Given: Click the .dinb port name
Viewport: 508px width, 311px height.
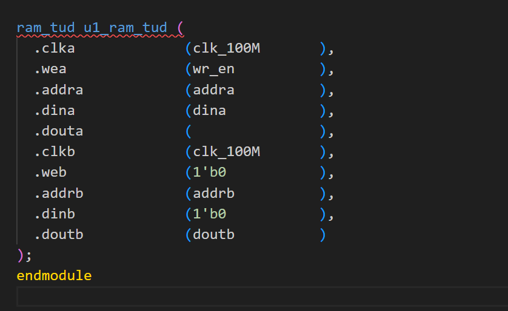Looking at the screenshot, I should 55,214.
